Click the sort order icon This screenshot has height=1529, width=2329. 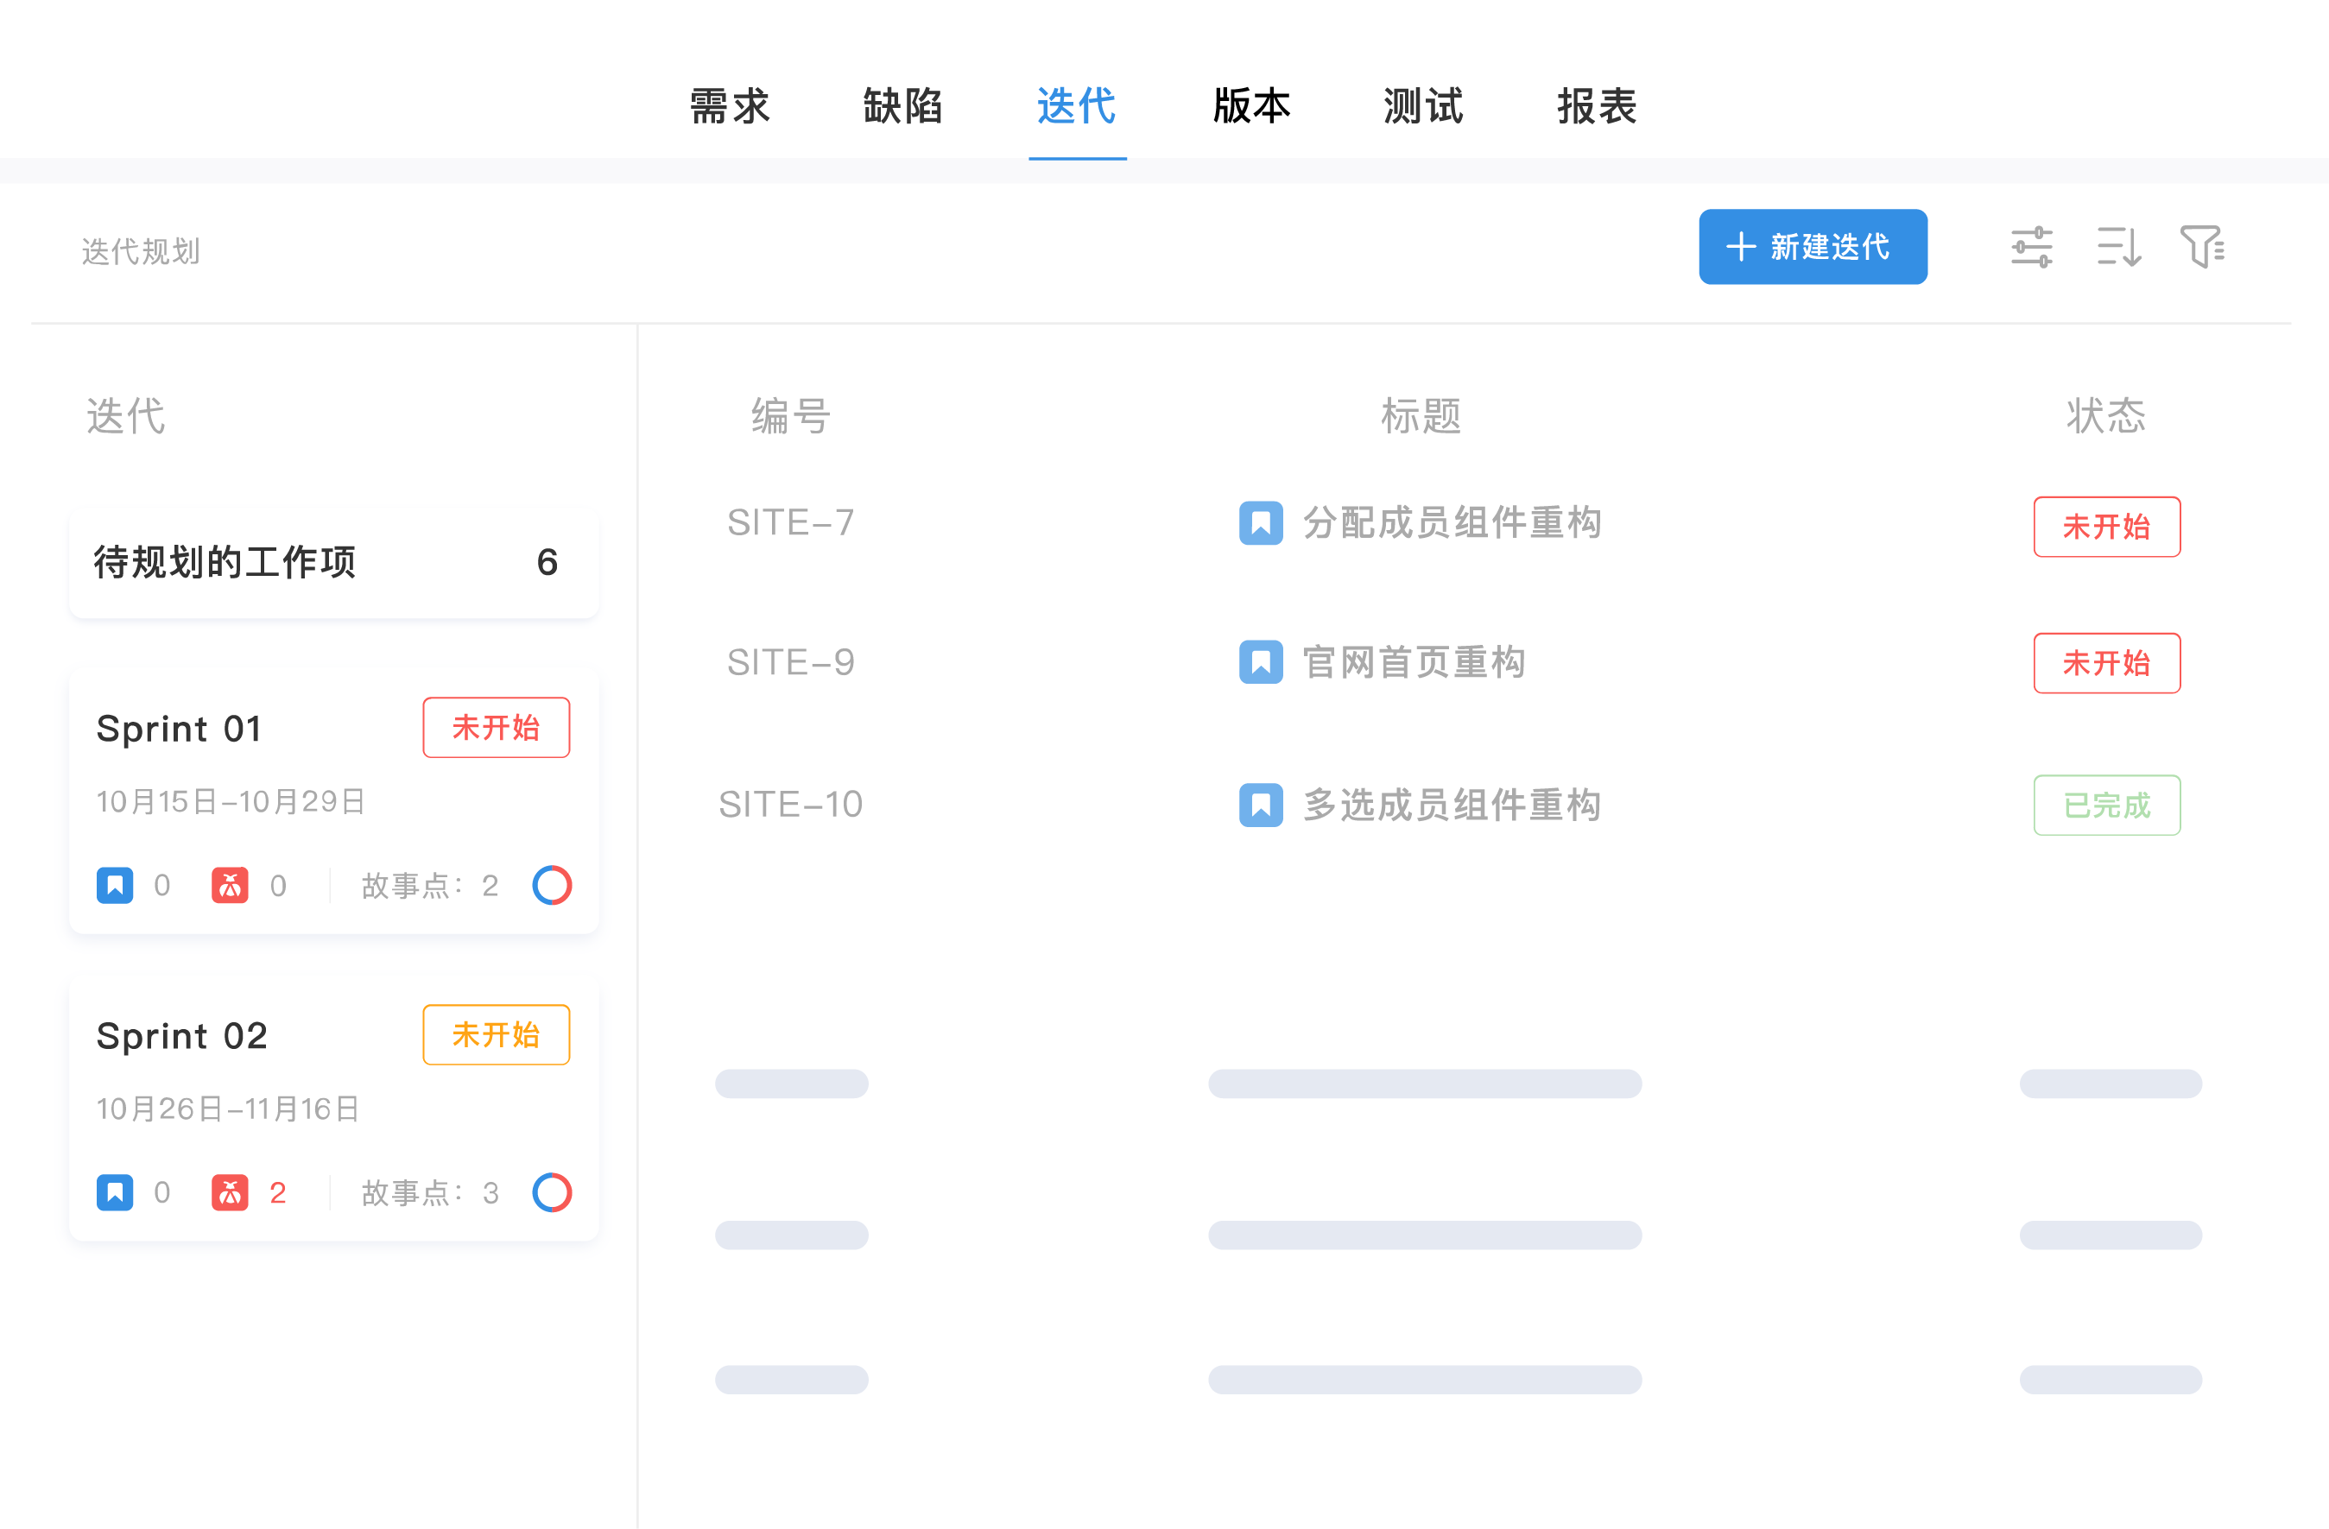pos(2118,247)
